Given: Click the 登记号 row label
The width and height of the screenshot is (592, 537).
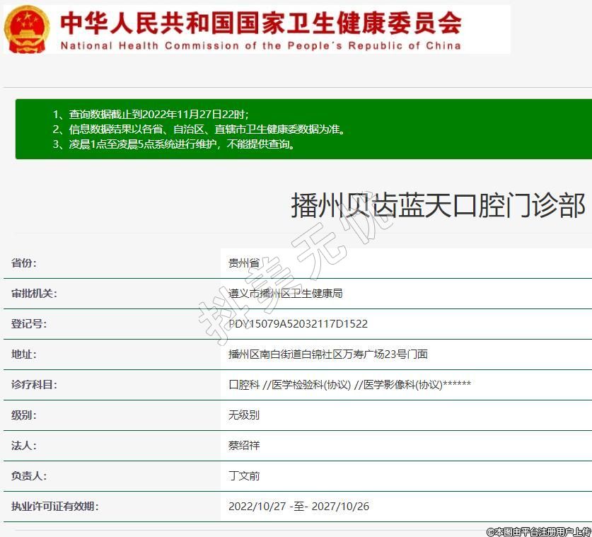Looking at the screenshot, I should coord(29,324).
